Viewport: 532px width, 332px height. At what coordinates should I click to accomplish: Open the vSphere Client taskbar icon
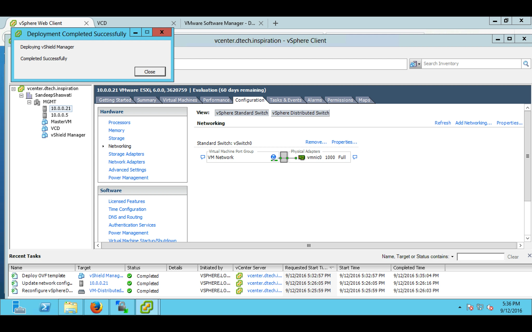[147, 307]
